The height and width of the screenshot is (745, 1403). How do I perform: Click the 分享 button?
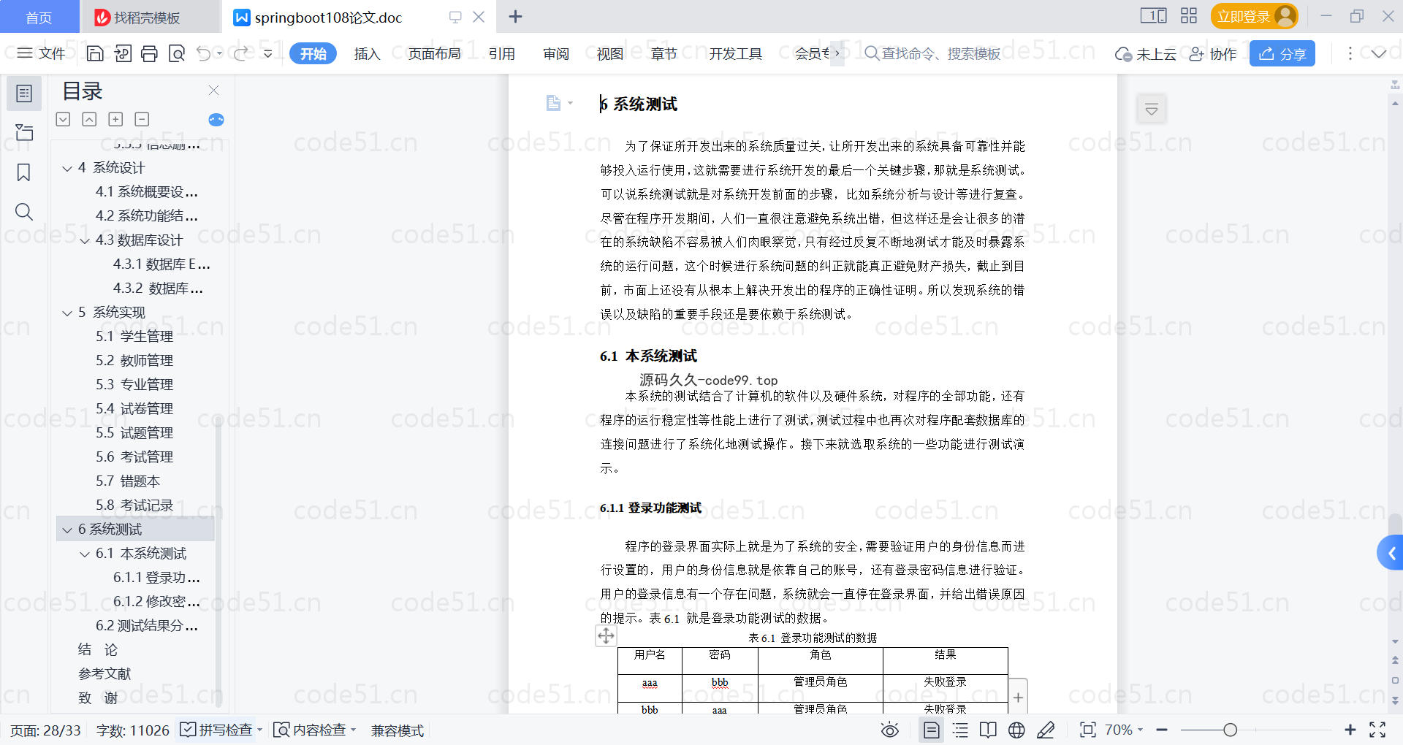[x=1282, y=53]
